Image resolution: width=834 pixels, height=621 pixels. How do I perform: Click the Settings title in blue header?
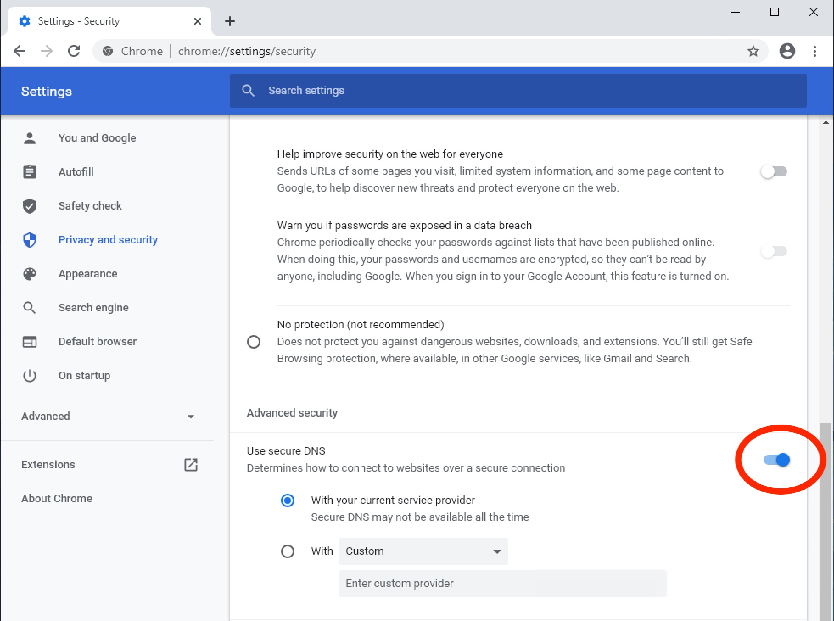point(47,91)
